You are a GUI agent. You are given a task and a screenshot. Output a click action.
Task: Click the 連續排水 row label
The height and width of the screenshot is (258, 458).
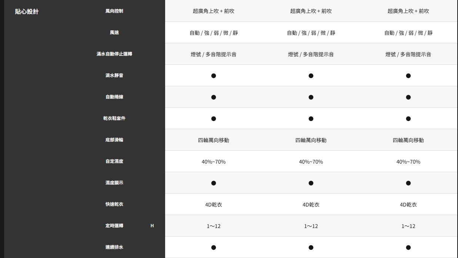coord(114,247)
